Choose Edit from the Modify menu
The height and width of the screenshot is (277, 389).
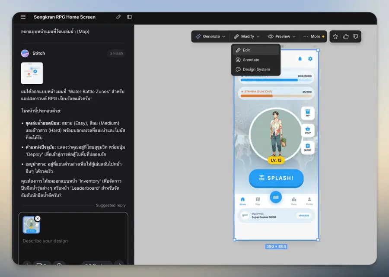pos(256,50)
